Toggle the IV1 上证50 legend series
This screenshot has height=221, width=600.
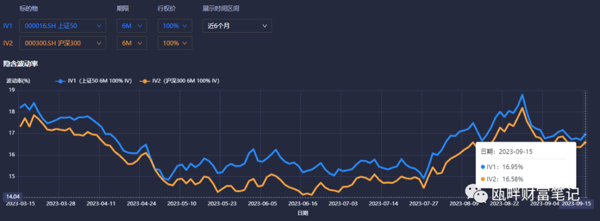tap(94, 81)
